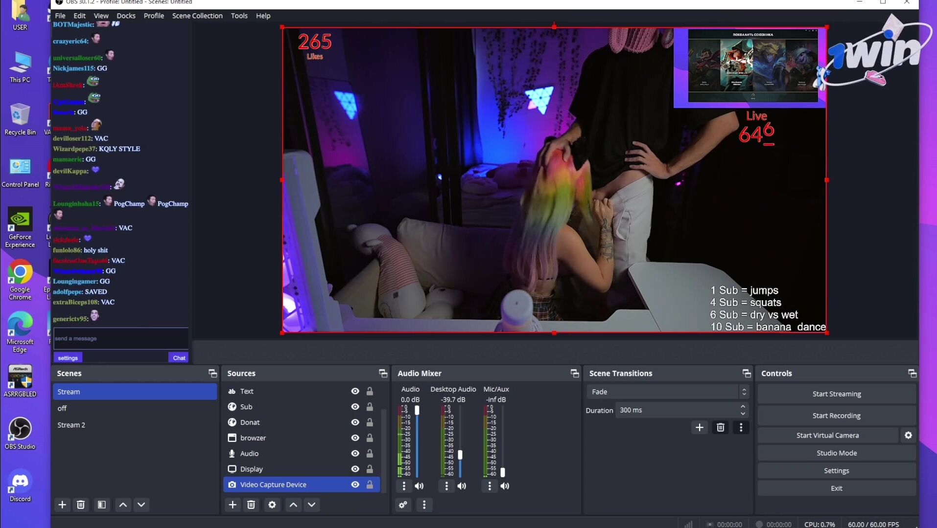Undock the Audio Mixer panel
The image size is (937, 528).
point(575,373)
